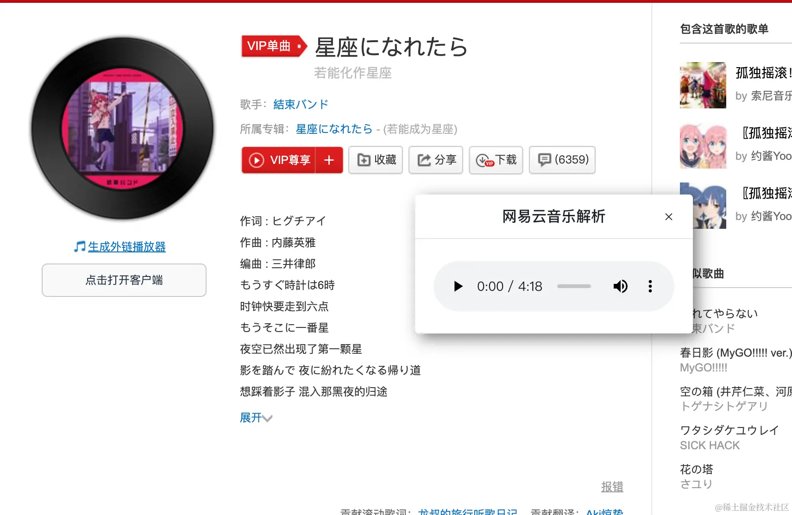This screenshot has height=515, width=792.
Task: Click the VIP单曲 badge
Action: 274,46
